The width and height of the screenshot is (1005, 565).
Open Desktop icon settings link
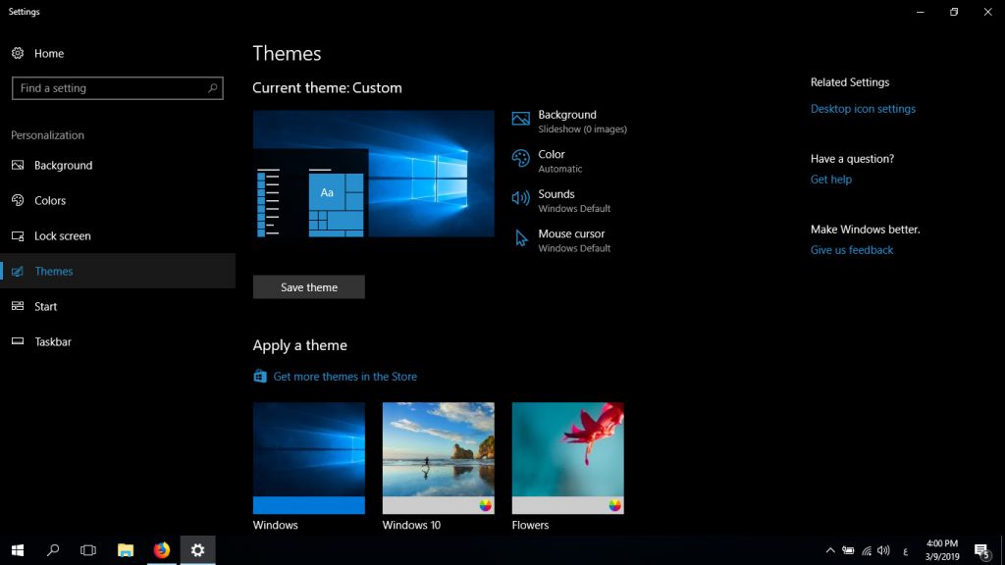[x=863, y=109]
